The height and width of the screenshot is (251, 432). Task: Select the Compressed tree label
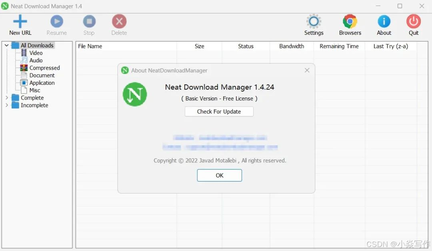(x=45, y=68)
